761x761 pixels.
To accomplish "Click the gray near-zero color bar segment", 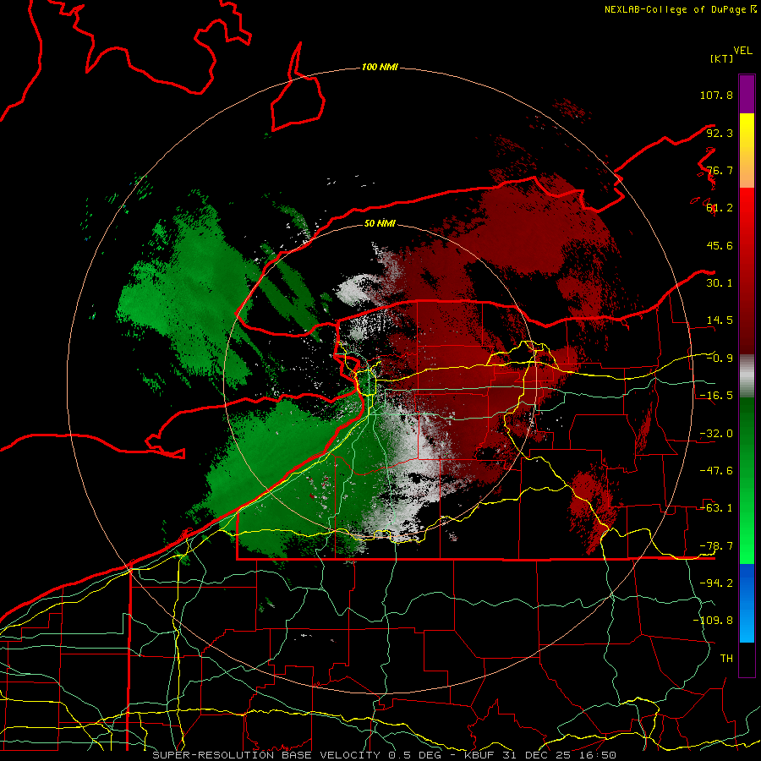I will click(747, 375).
